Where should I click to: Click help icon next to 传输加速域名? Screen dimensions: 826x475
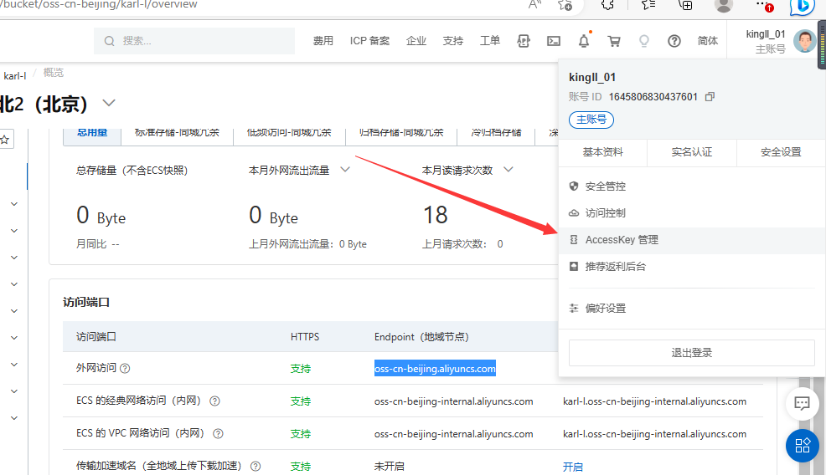click(x=256, y=466)
